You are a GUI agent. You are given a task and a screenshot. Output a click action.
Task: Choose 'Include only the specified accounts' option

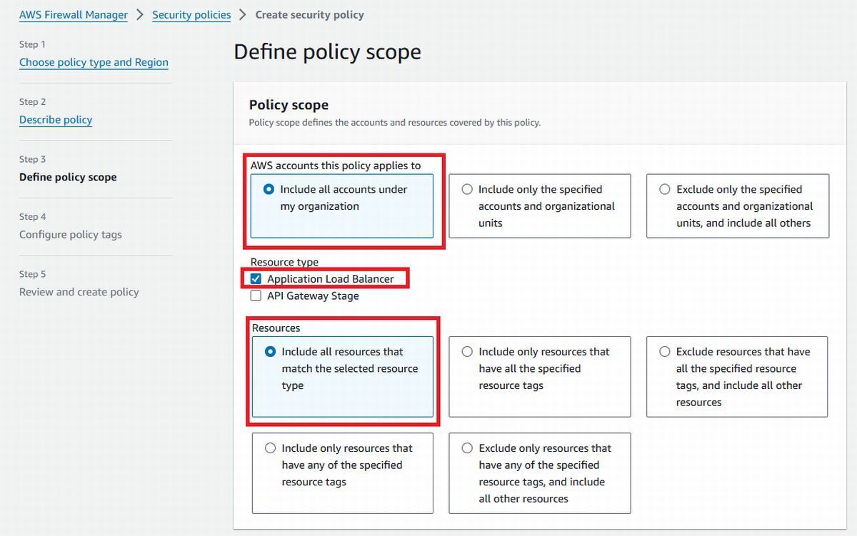point(467,189)
